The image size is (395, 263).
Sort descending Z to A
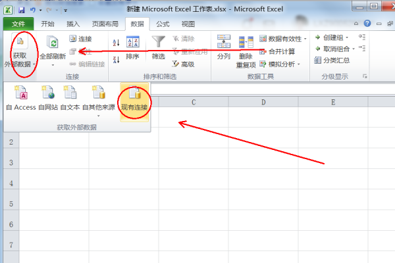[x=116, y=60]
